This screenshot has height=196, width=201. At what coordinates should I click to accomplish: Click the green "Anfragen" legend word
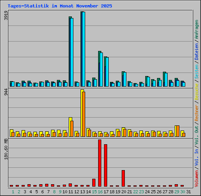(197, 29)
